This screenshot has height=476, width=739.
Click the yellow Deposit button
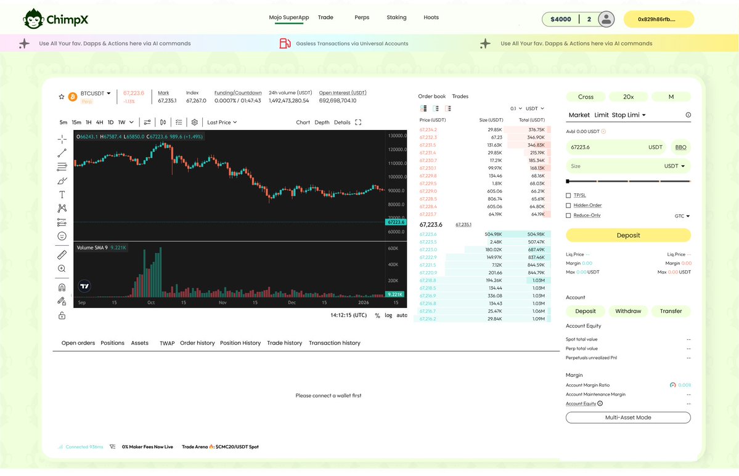click(627, 235)
